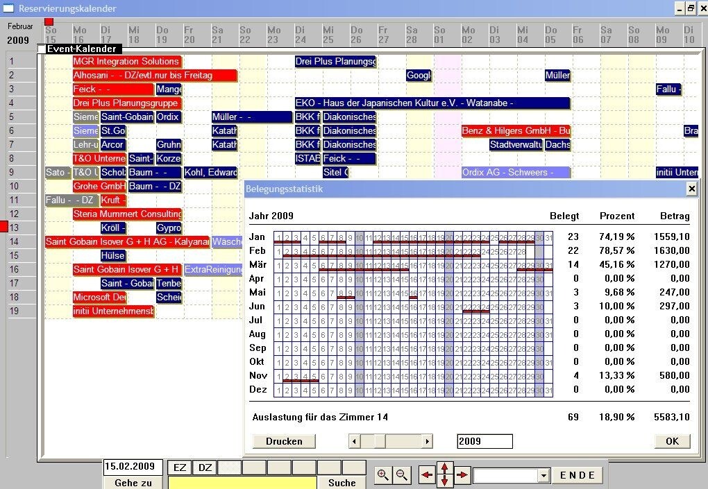Click the year scrollbar left arrow
This screenshot has height=489, width=708.
(x=355, y=441)
